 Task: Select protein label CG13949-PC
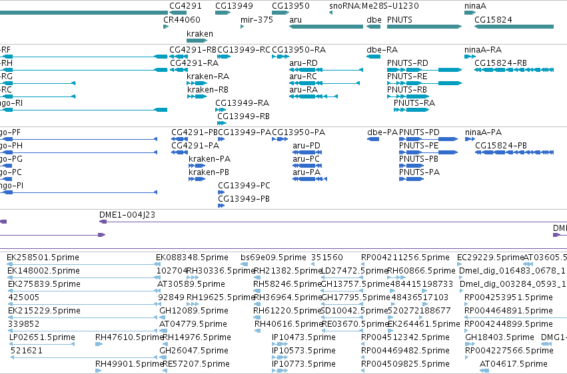244,186
